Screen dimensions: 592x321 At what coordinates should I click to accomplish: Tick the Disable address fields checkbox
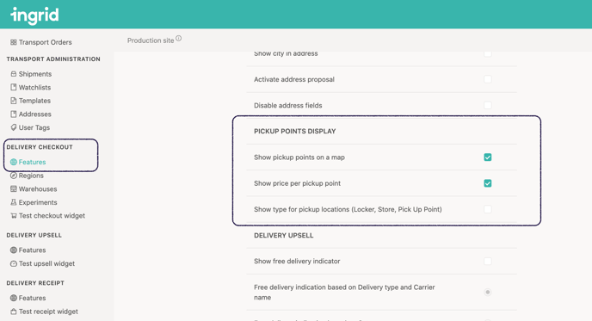[x=487, y=105]
